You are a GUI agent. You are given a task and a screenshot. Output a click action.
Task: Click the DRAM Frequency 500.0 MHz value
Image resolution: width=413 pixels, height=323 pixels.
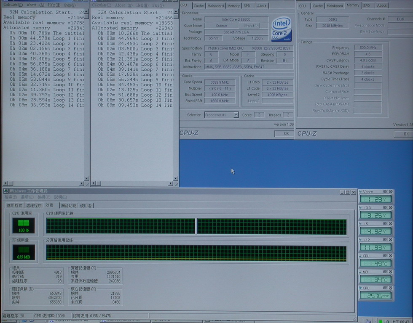(368, 48)
